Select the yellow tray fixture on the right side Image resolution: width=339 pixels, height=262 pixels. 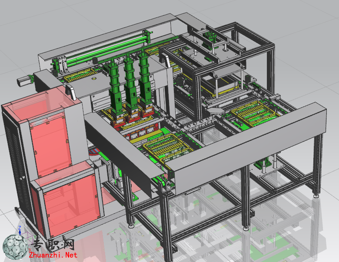255,114
